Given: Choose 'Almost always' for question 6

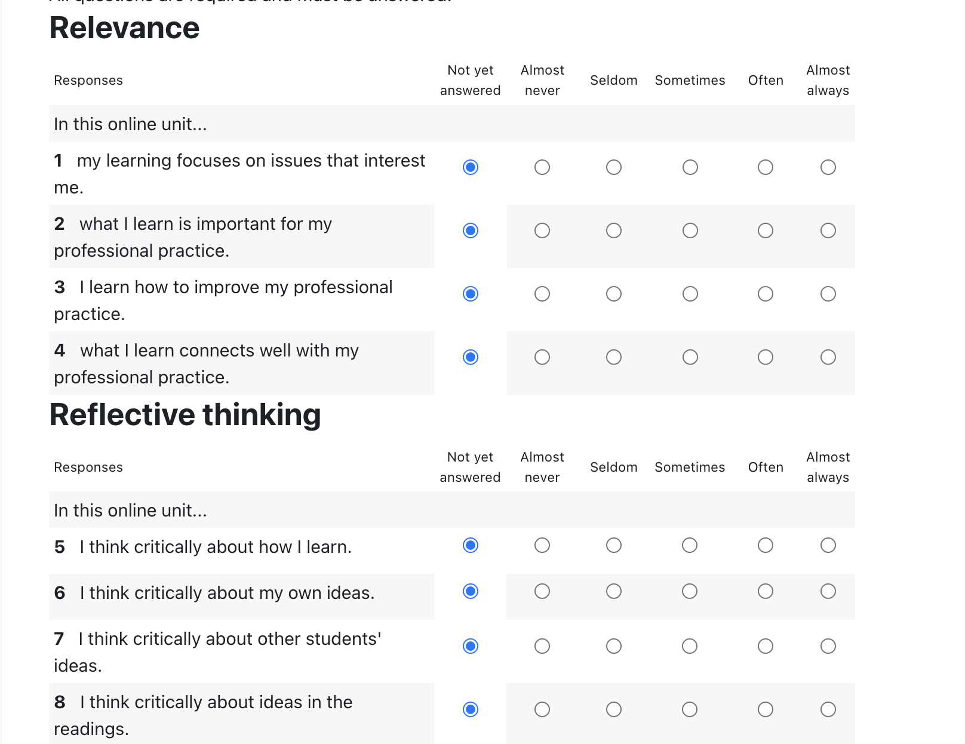Looking at the screenshot, I should point(828,591).
